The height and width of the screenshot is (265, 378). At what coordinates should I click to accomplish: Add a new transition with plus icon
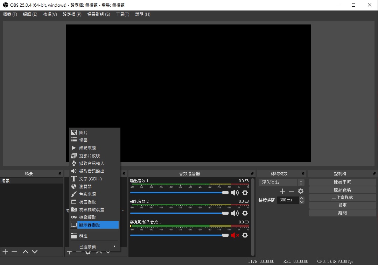click(282, 191)
